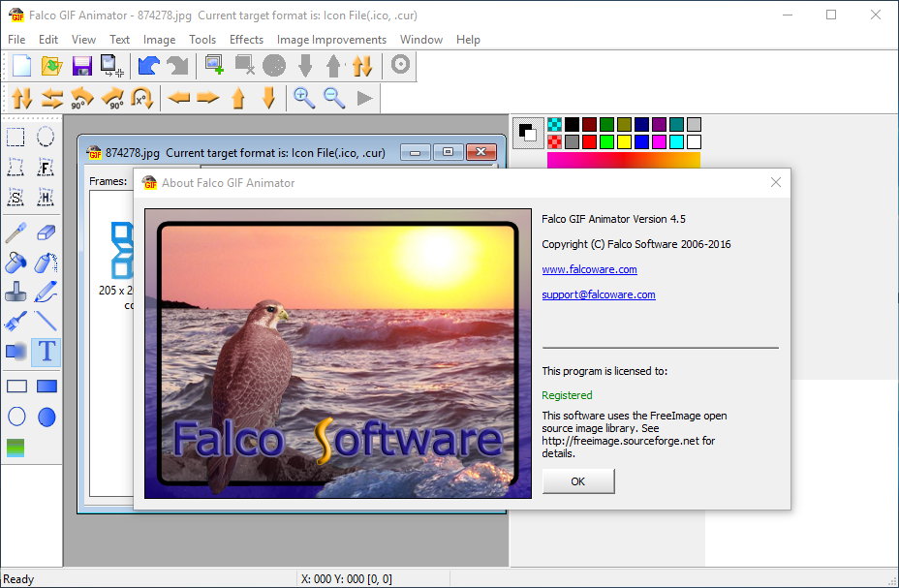Select the gradient fill tool

point(16,448)
